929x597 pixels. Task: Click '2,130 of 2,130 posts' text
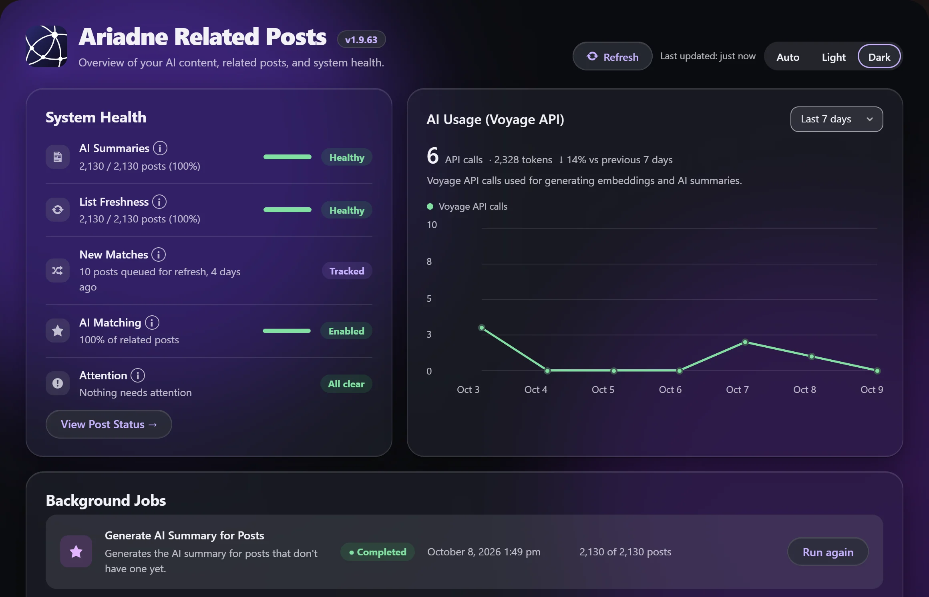coord(625,552)
